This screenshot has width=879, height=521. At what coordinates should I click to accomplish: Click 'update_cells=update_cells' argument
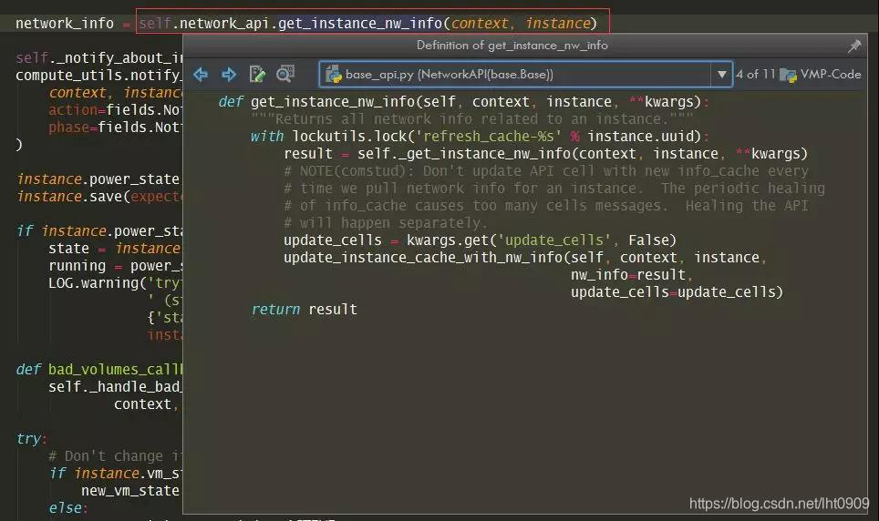tap(673, 291)
